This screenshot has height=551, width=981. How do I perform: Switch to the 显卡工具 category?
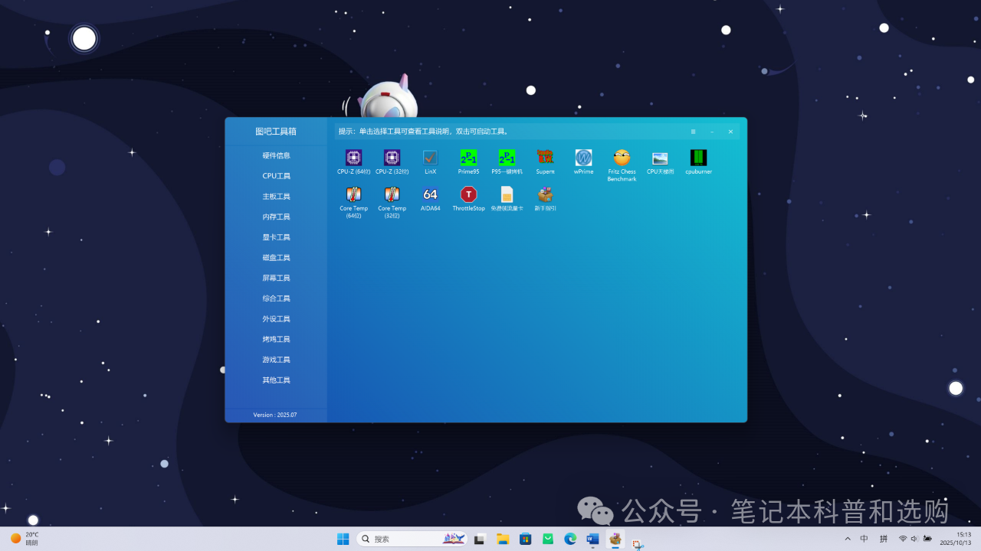(x=276, y=237)
